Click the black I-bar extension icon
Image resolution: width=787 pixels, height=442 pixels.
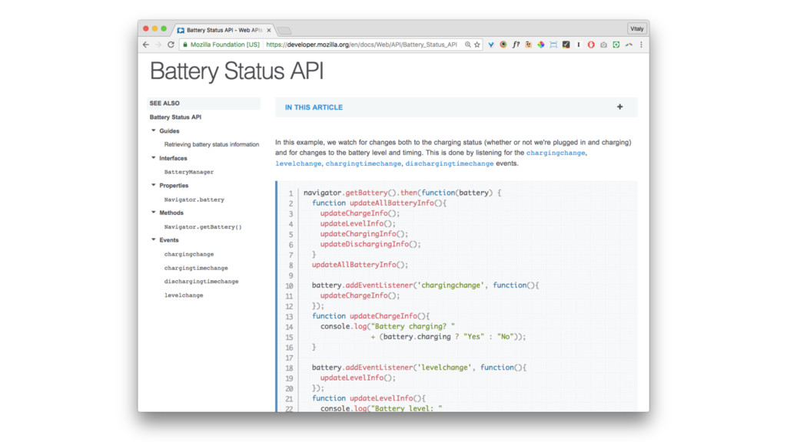(x=579, y=45)
